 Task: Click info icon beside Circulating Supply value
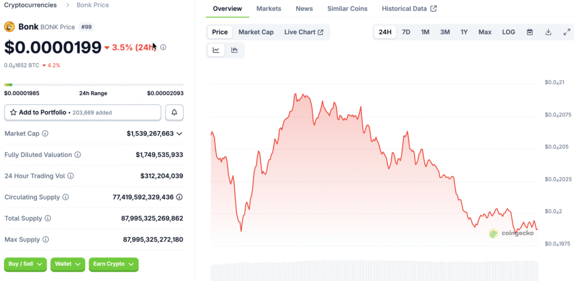tap(179, 197)
